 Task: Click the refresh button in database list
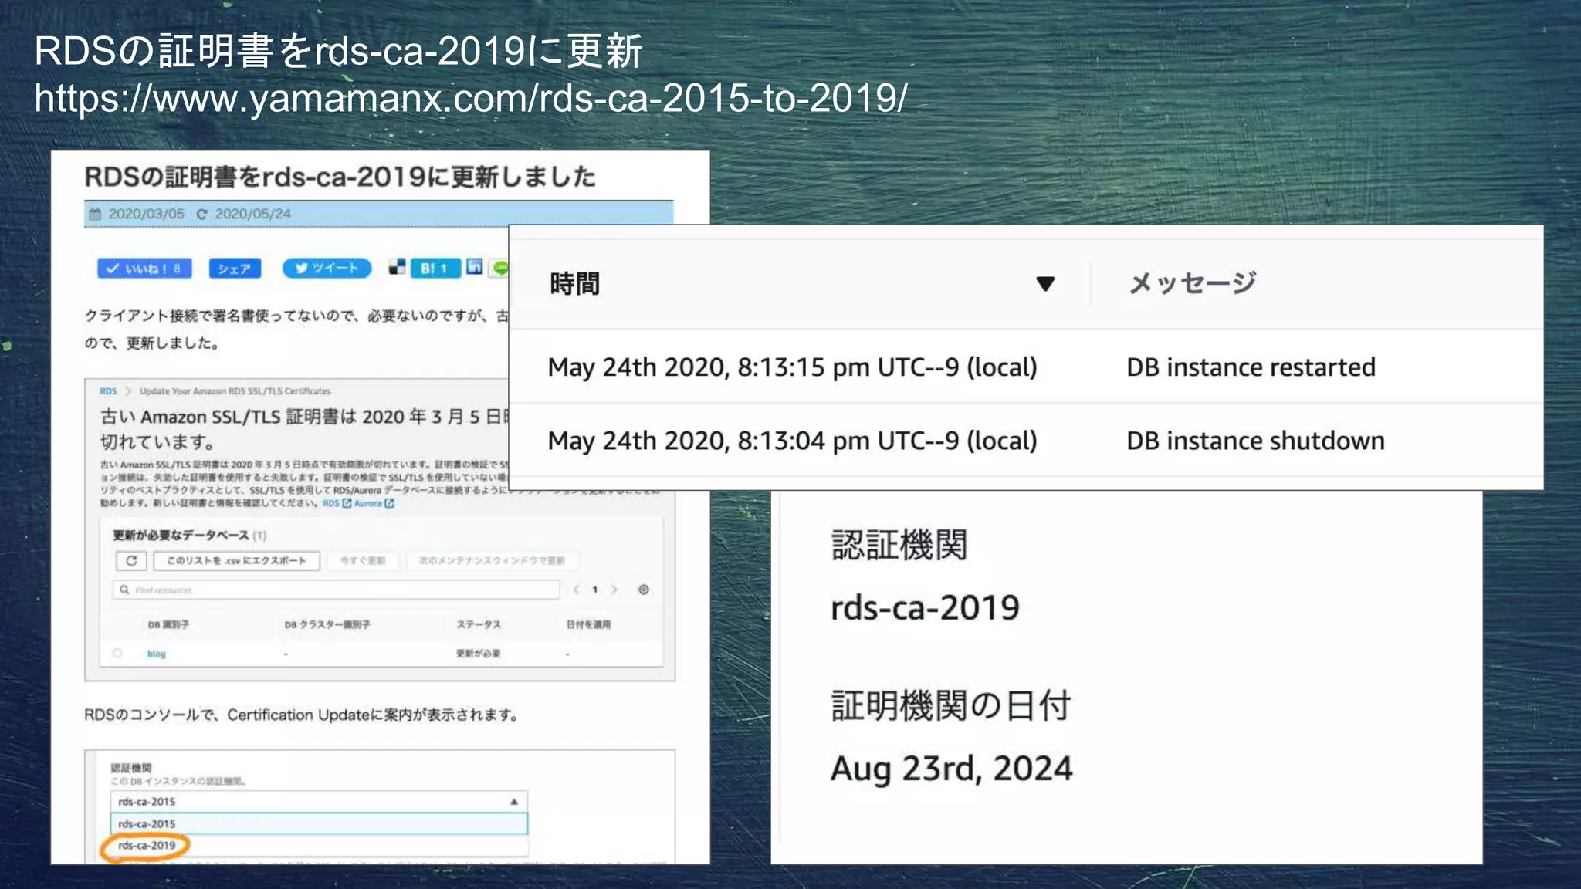(131, 560)
